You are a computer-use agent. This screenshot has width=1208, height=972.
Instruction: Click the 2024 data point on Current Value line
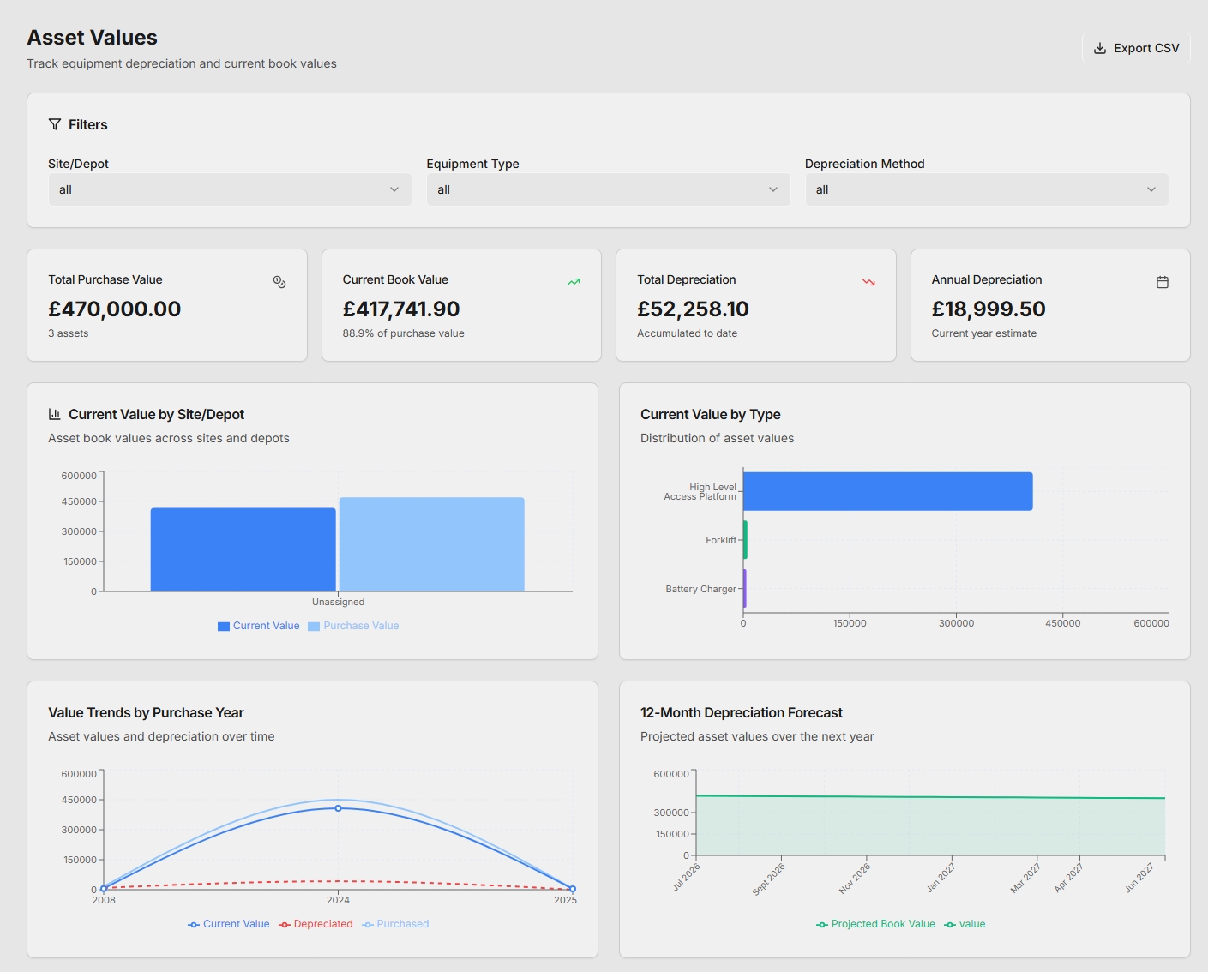(x=338, y=808)
